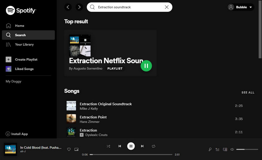Screen dimensions: 262x160
Task: Select the Extraction Point song
Action: (x=93, y=117)
